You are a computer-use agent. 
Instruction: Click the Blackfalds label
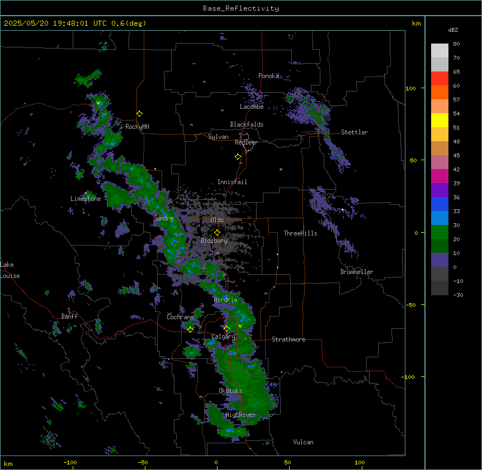247,124
